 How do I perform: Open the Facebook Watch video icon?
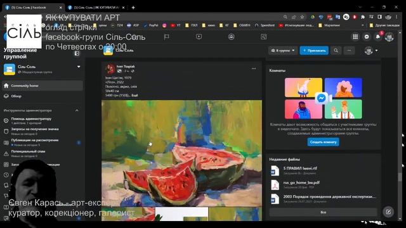(199, 37)
